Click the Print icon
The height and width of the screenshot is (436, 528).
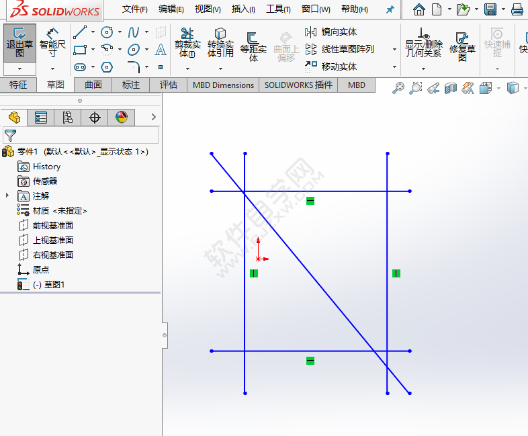coord(517,9)
